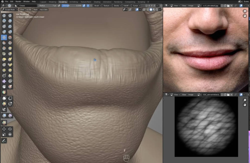Image resolution: width=250 pixels, height=163 pixels.
Task: Select the Annotate tool in toolbar
Action: point(4,141)
